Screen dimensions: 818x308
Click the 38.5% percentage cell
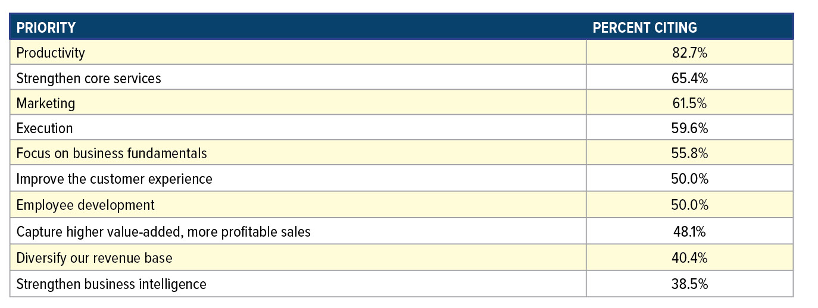point(689,284)
